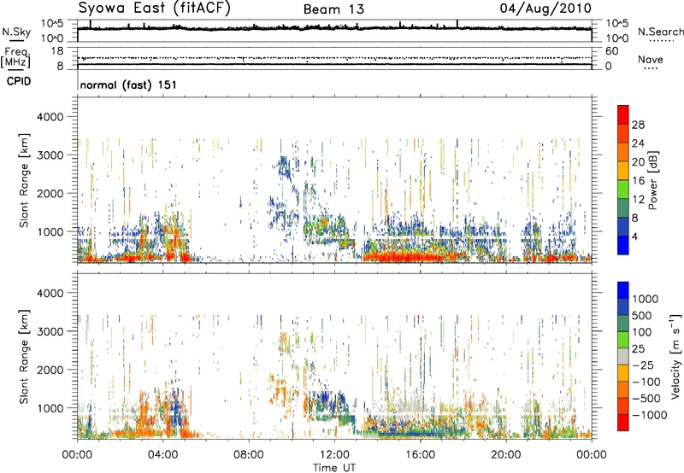Click '4000' on the power panel range axis
684x473 pixels.
click(50, 117)
